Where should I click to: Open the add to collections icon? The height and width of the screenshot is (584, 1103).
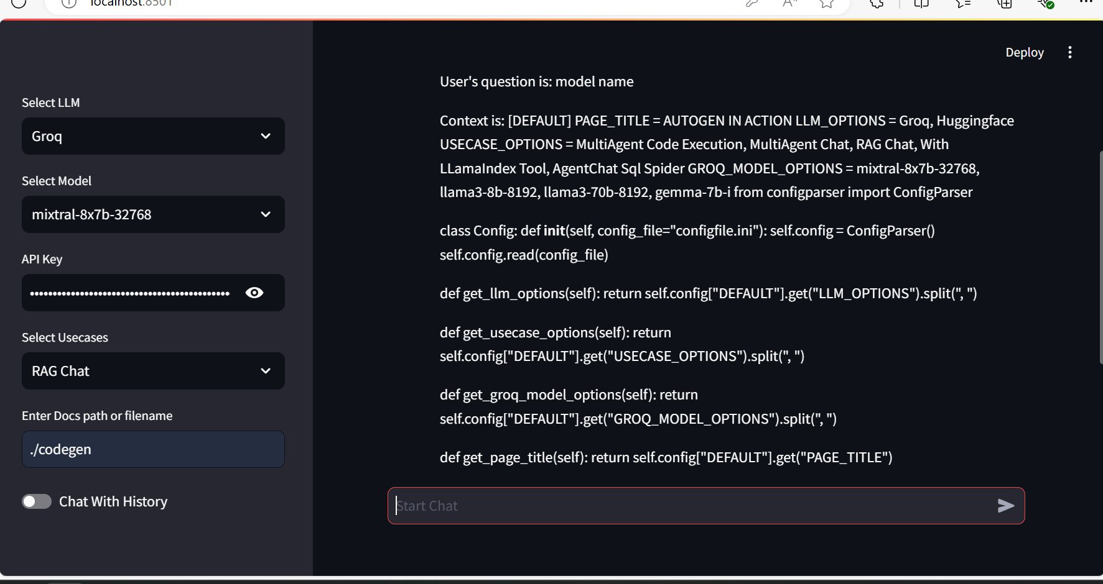(1004, 4)
